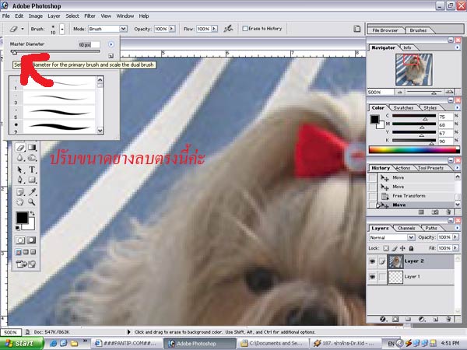Enable Erase to History checkbox
This screenshot has width=467, height=350.
(245, 29)
